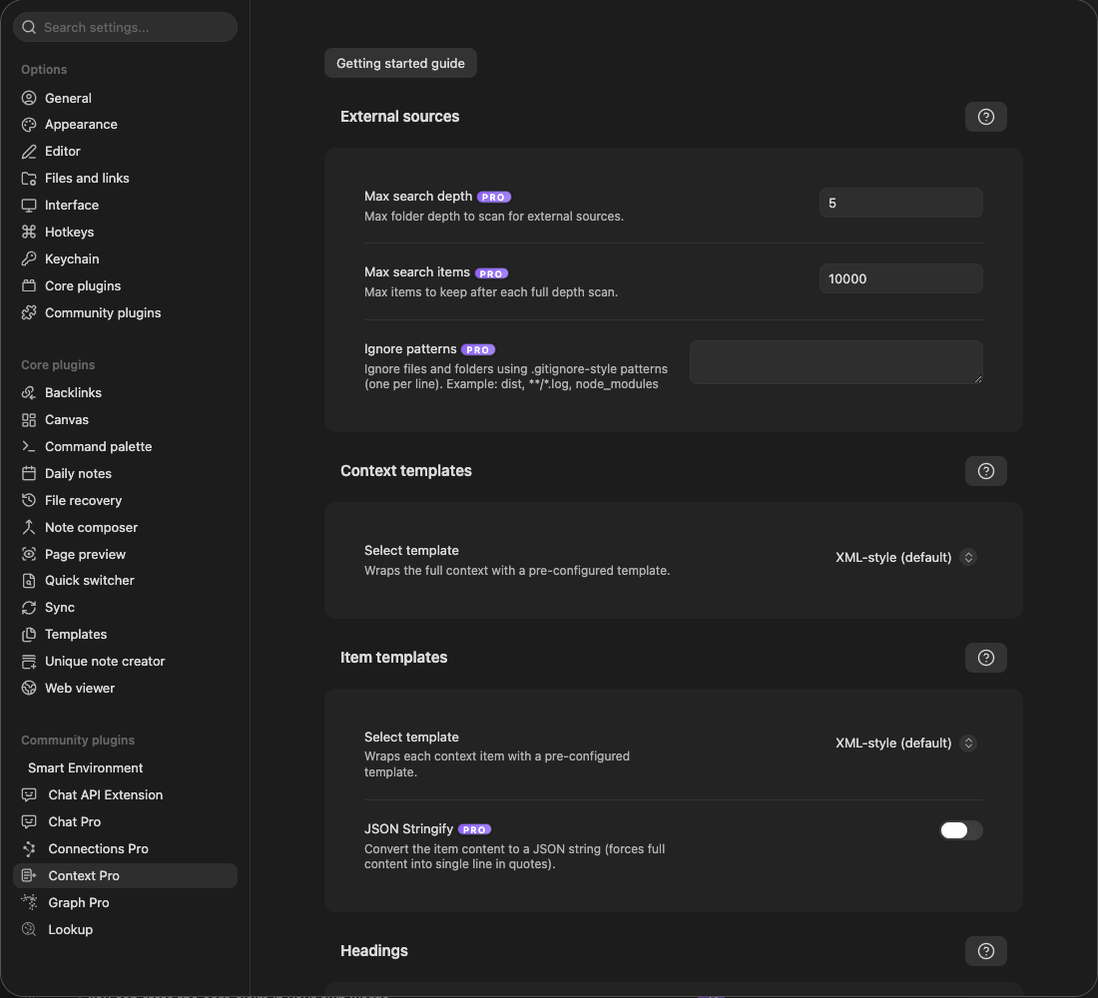Click the Headings section help icon
This screenshot has width=1098, height=998.
click(985, 951)
